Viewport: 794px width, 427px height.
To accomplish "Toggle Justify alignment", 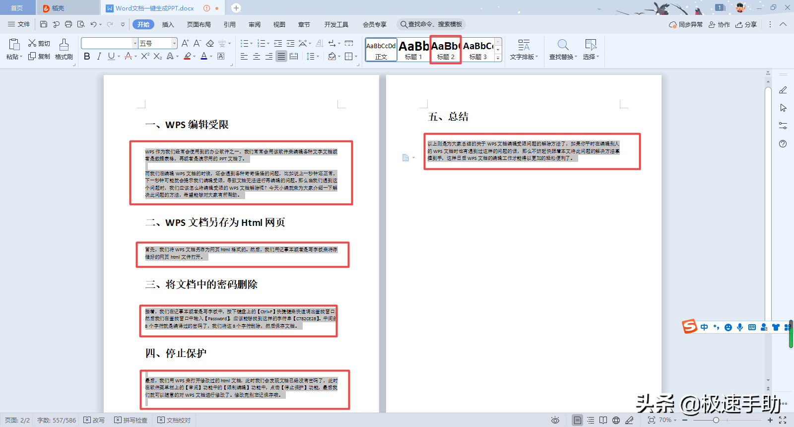I will pyautogui.click(x=281, y=56).
